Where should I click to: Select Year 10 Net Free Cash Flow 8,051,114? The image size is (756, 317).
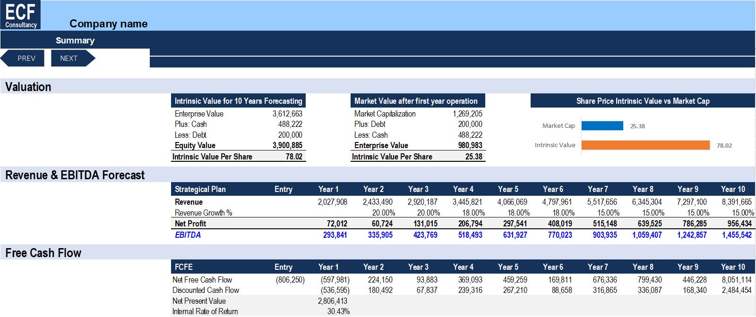(737, 280)
